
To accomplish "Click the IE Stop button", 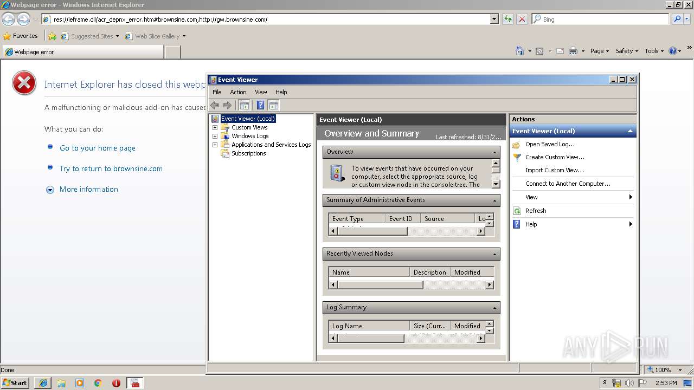I will pyautogui.click(x=522, y=19).
